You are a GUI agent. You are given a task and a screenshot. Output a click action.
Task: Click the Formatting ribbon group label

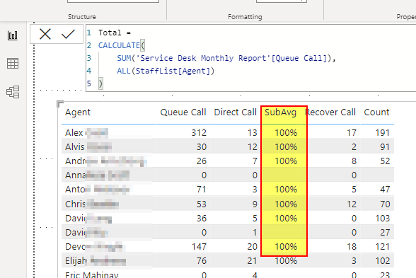pos(245,17)
